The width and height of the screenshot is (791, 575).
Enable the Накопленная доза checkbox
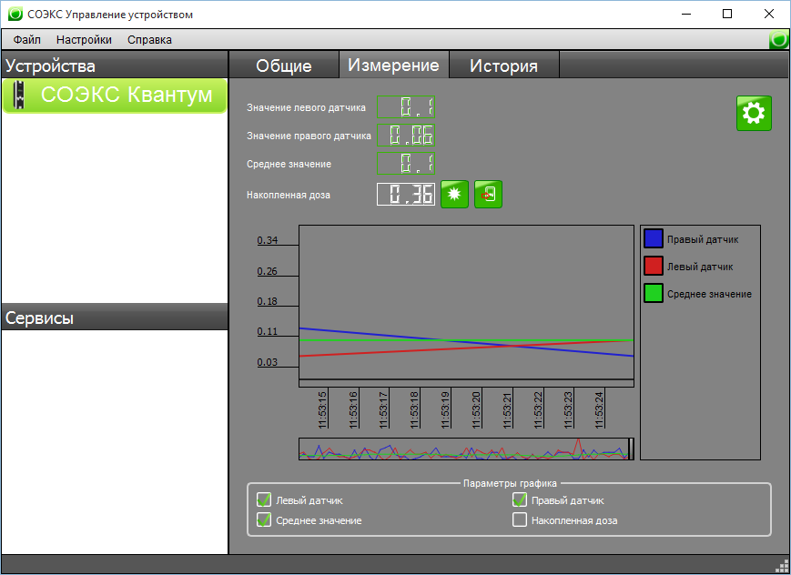coord(520,520)
